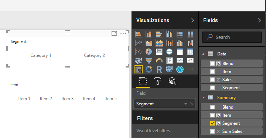
Task: Select Item 5 in Item slicer
Action: coord(110,99)
